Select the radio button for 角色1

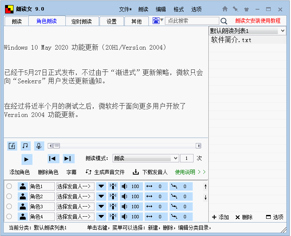(x=9, y=186)
